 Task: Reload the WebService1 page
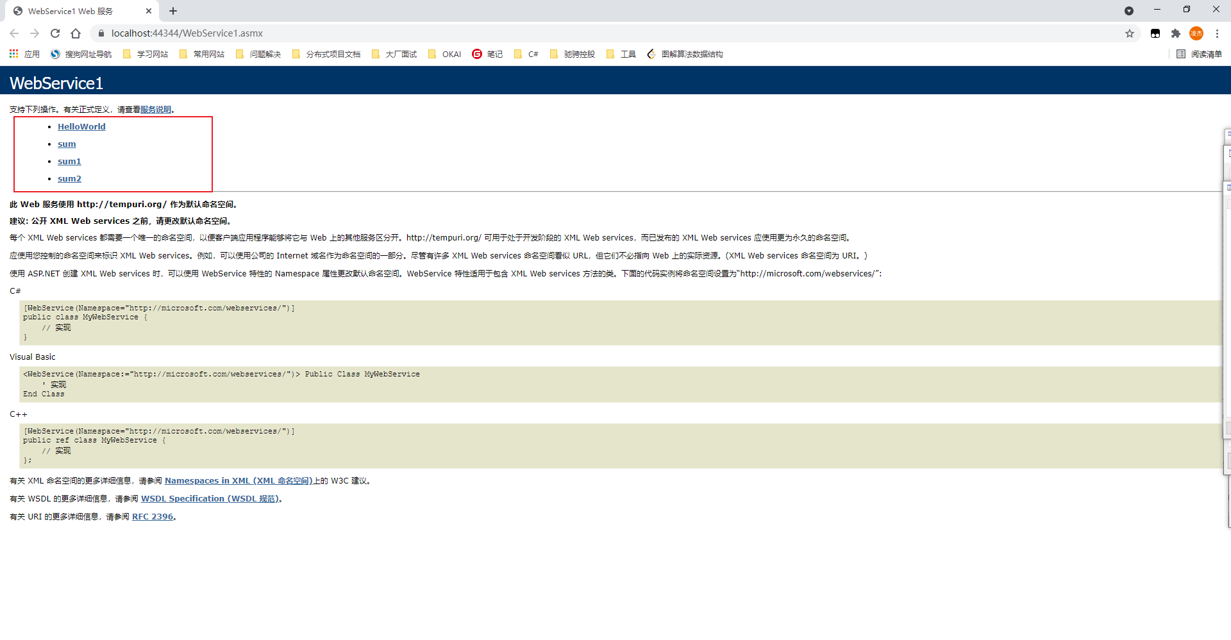pyautogui.click(x=55, y=33)
